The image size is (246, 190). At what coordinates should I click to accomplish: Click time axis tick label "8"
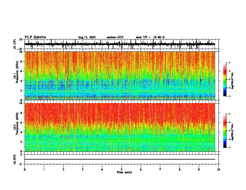(180, 170)
